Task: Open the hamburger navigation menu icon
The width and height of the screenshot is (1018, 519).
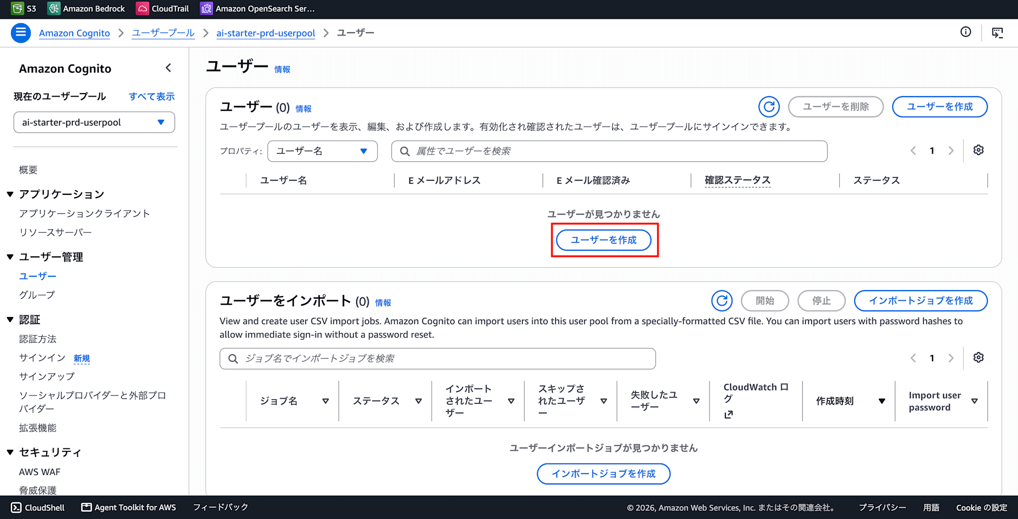Action: click(x=21, y=33)
